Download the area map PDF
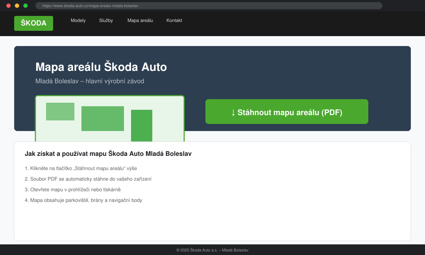This screenshot has width=425, height=255. [x=287, y=112]
